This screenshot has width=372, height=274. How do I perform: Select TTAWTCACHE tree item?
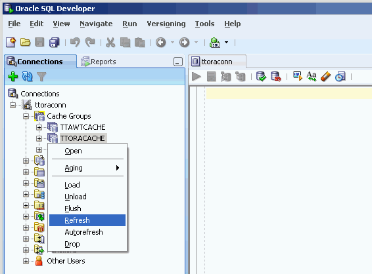point(83,127)
